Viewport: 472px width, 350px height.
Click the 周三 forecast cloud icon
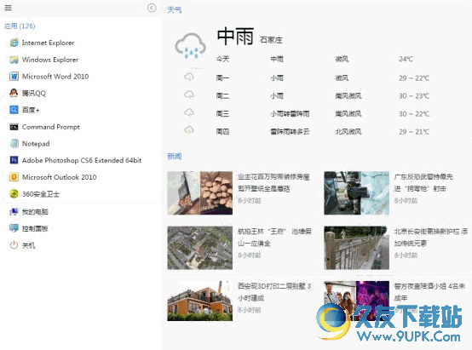[189, 113]
